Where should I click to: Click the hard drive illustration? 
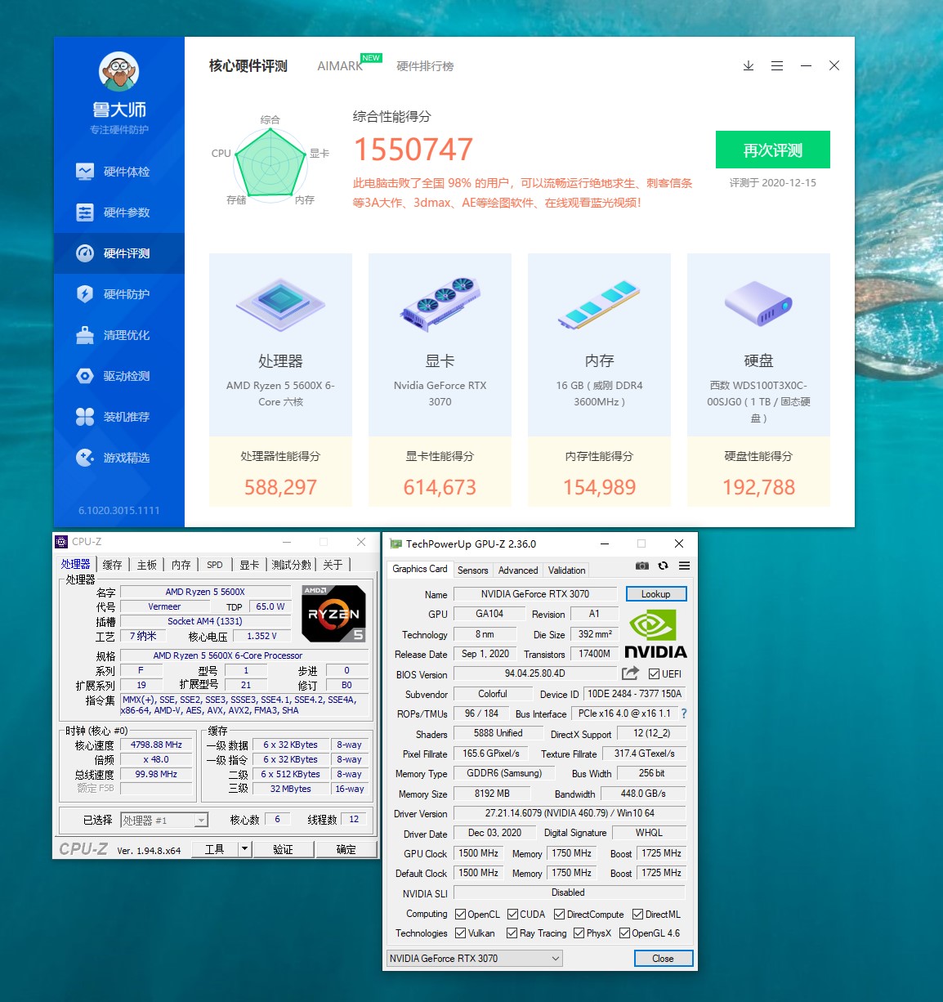(758, 303)
